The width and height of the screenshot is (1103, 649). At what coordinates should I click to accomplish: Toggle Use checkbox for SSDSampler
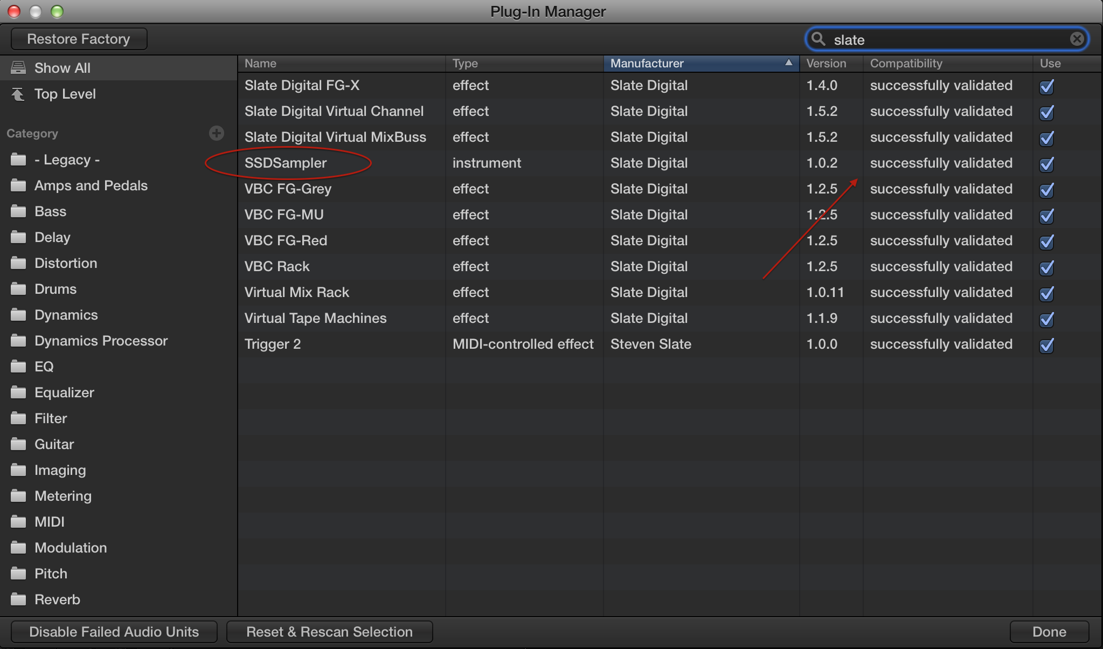tap(1046, 164)
